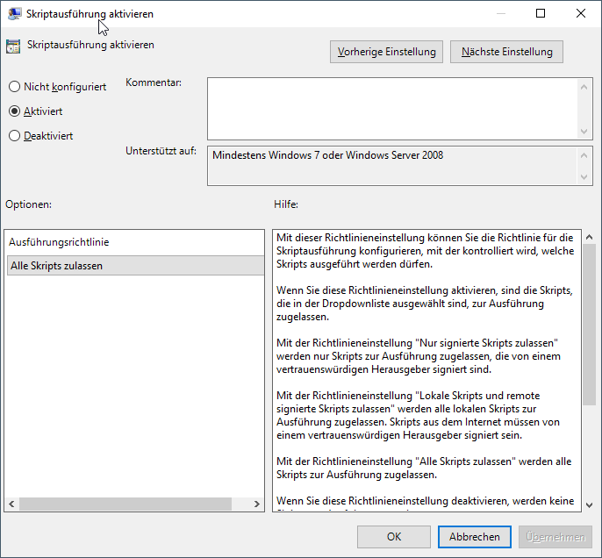The width and height of the screenshot is (602, 558).
Task: Jump to Nächste Einstellung
Action: [x=507, y=52]
